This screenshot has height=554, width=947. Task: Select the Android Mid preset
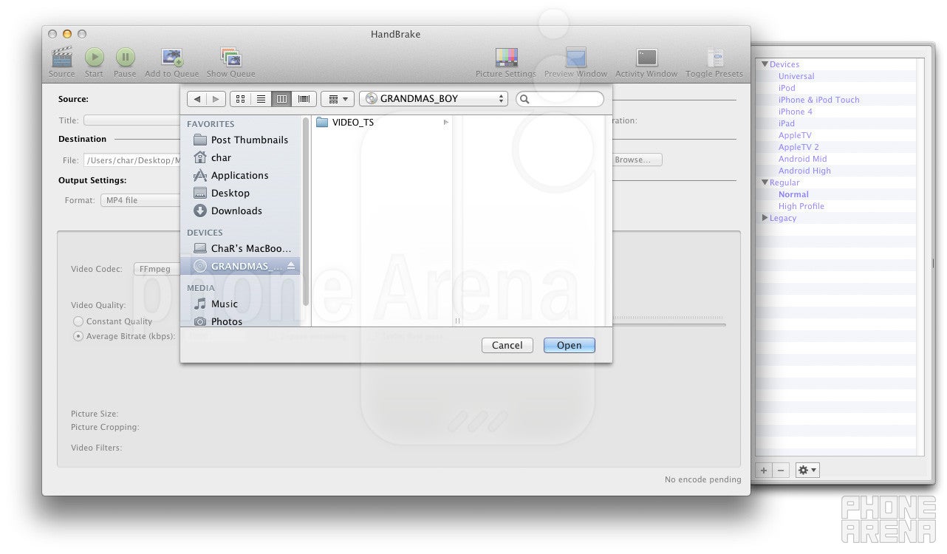pyautogui.click(x=803, y=159)
